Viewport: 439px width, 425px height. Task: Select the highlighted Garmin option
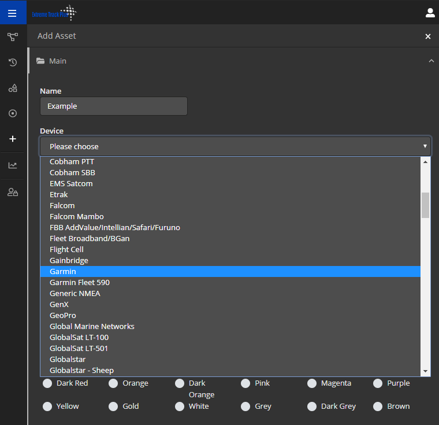point(230,271)
